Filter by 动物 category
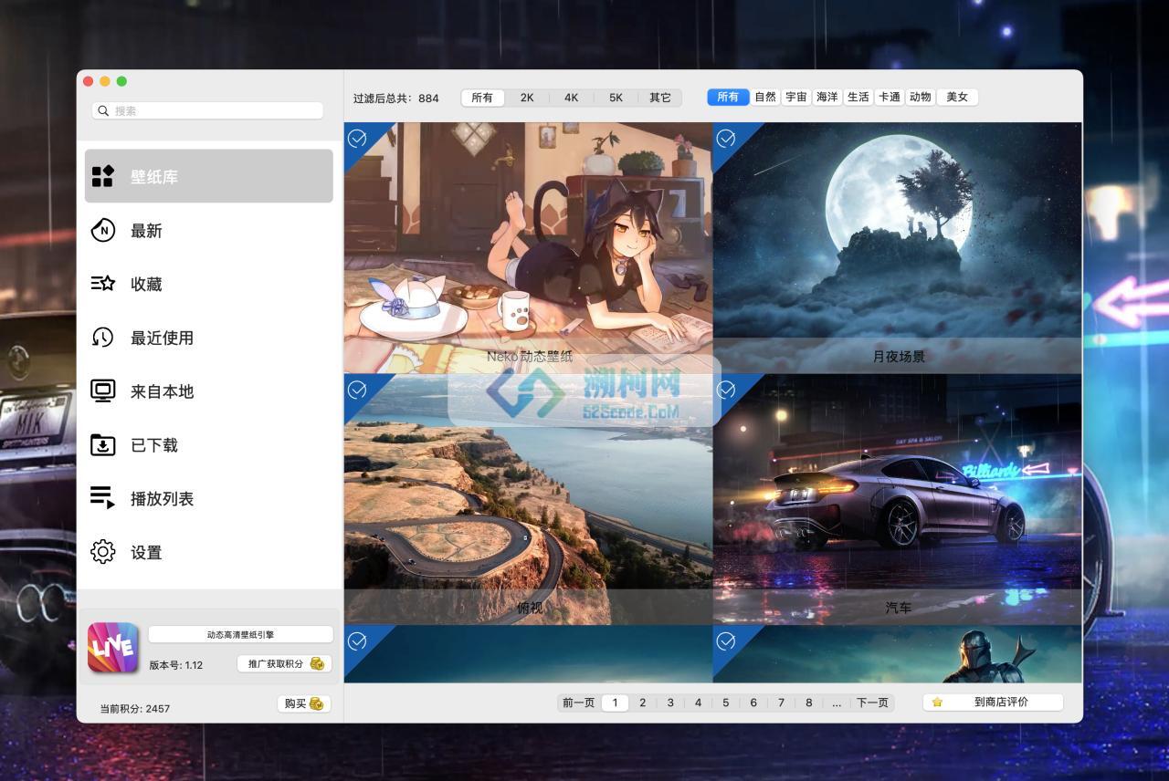This screenshot has width=1169, height=781. tap(921, 97)
